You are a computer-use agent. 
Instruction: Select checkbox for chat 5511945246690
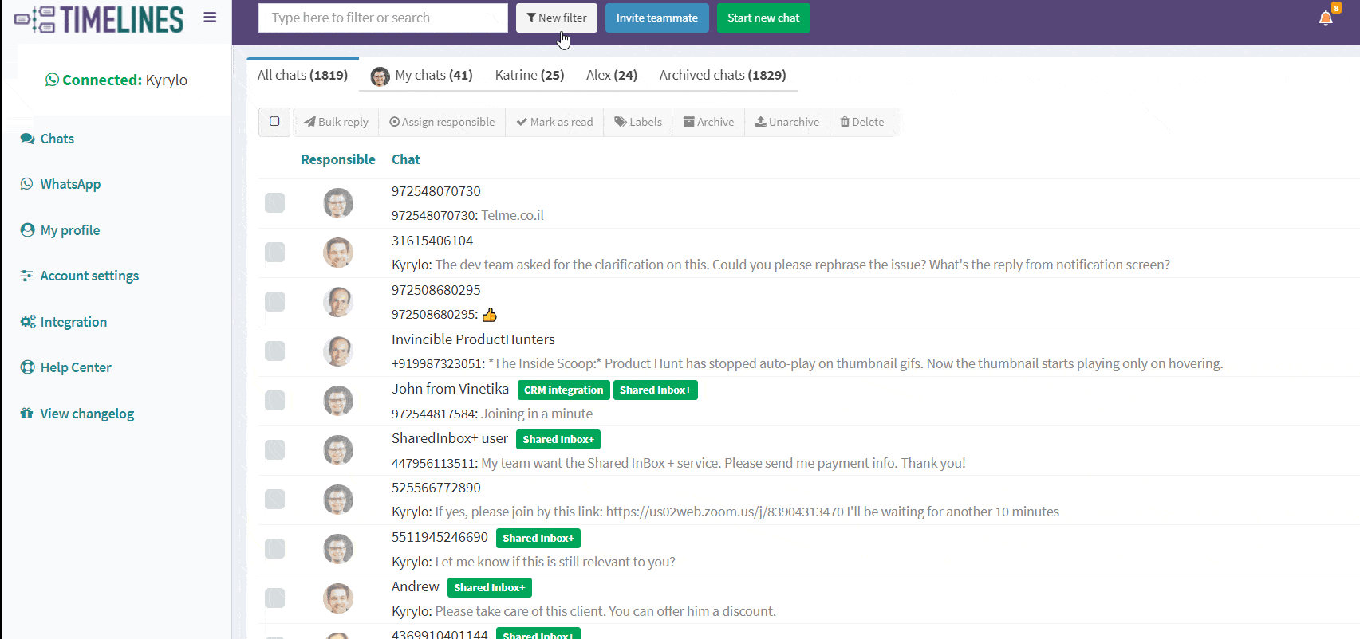[274, 549]
